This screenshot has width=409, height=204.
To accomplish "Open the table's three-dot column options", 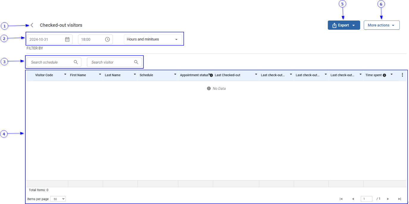I will [402, 75].
